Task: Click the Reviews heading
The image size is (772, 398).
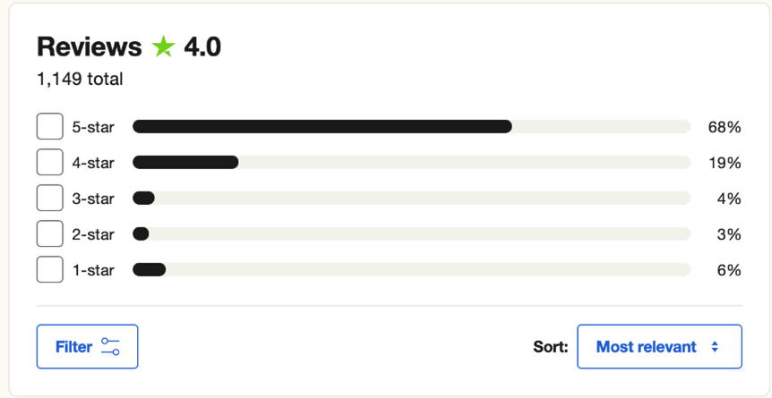Action: click(89, 47)
